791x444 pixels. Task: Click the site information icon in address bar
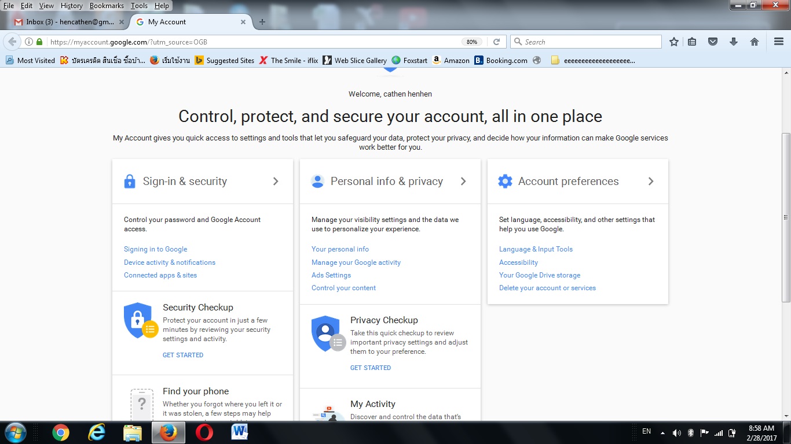[x=29, y=42]
